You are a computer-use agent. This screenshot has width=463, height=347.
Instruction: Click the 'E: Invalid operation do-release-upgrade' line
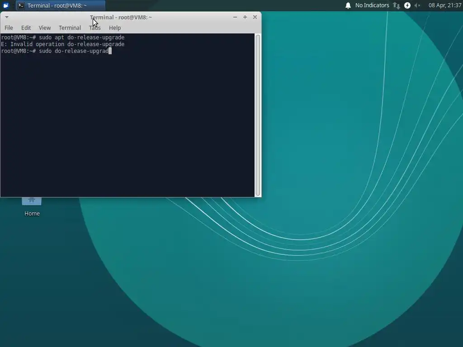(62, 44)
